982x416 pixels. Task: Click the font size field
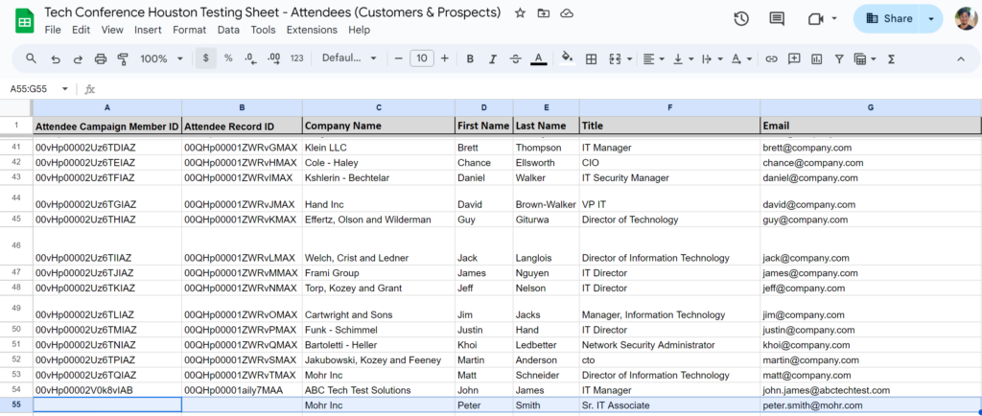point(422,58)
